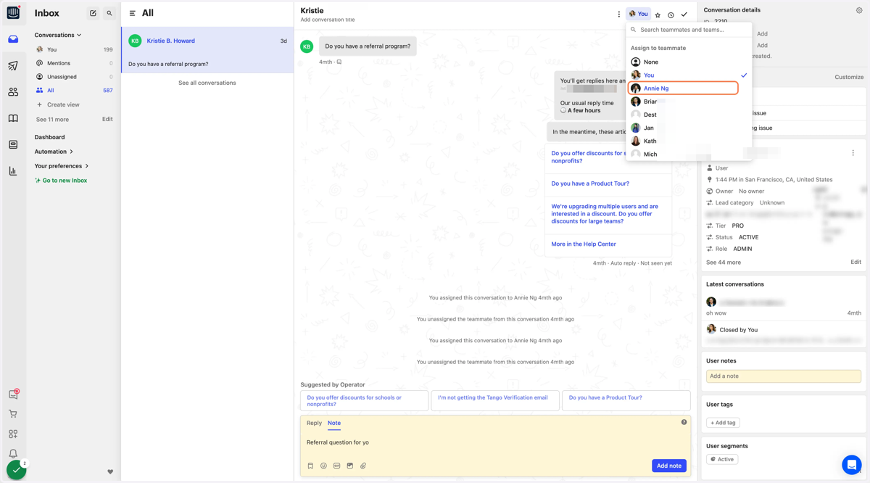The height and width of the screenshot is (483, 870).
Task: Open the Intercom Messenger chat bubble
Action: (x=852, y=464)
